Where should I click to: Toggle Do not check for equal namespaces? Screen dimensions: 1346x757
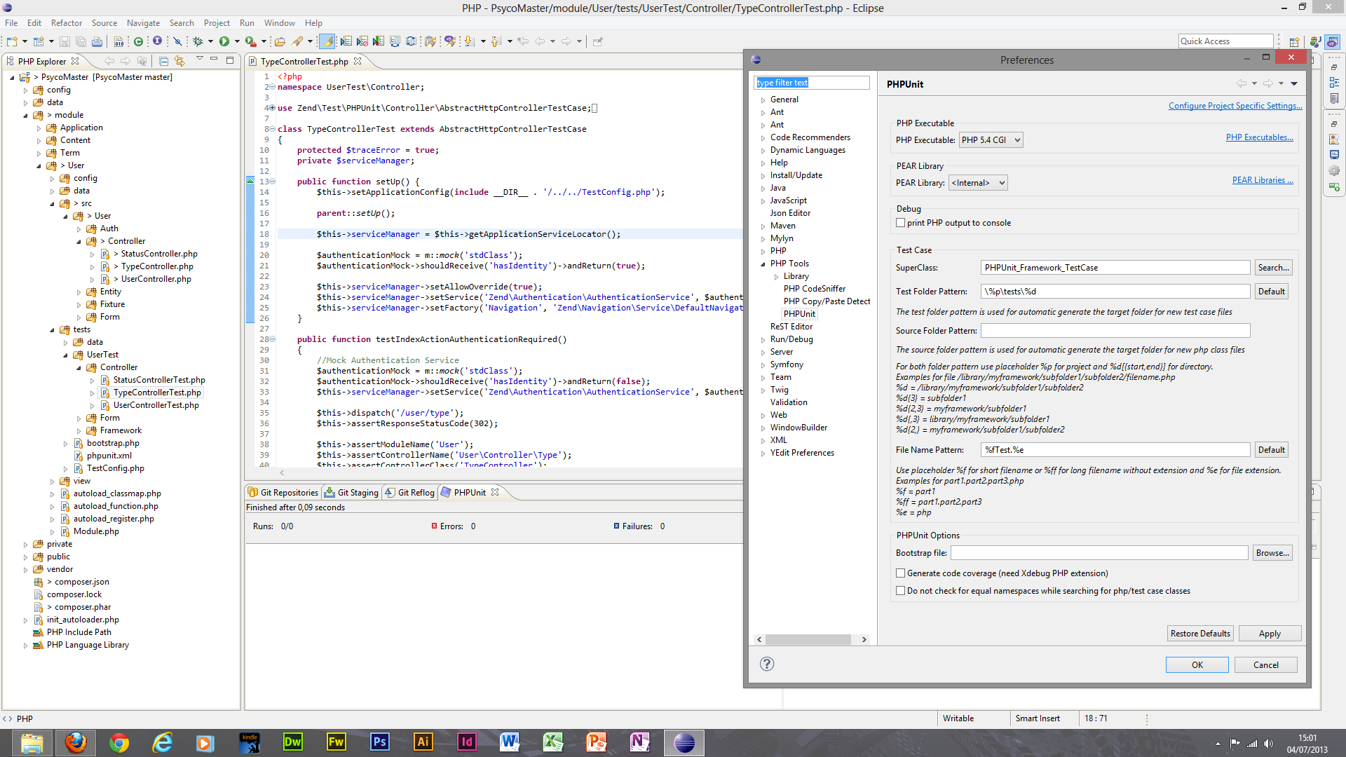(901, 591)
